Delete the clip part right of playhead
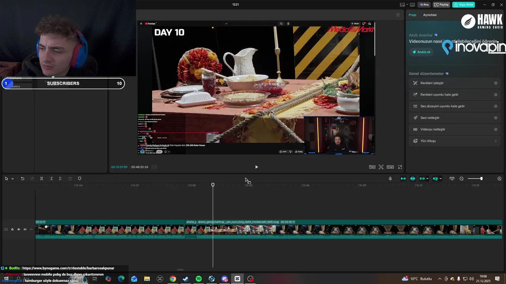506x284 pixels. [60, 179]
